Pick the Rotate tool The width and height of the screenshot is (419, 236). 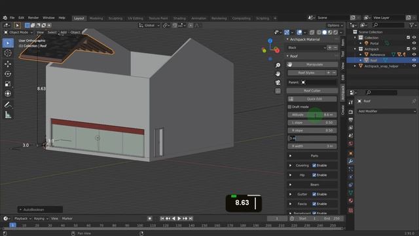click(8, 74)
